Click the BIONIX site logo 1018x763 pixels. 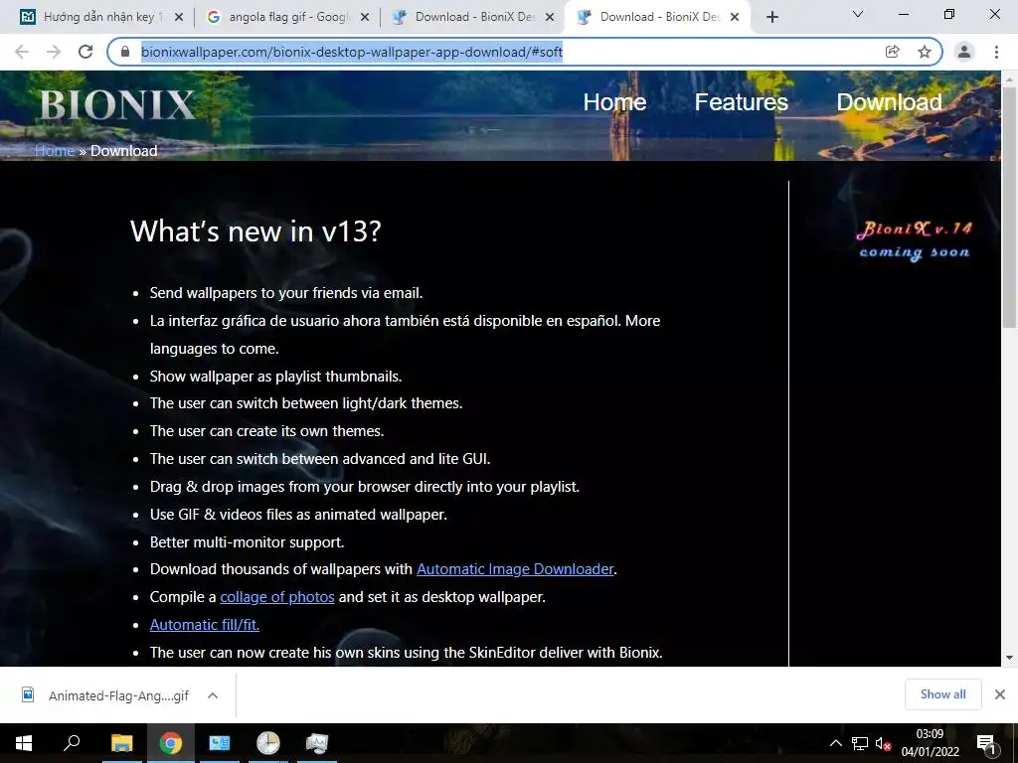coord(117,104)
